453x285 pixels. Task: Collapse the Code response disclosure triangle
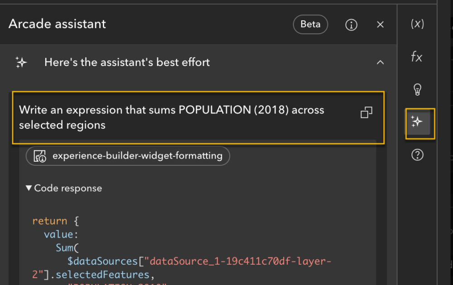coord(29,188)
